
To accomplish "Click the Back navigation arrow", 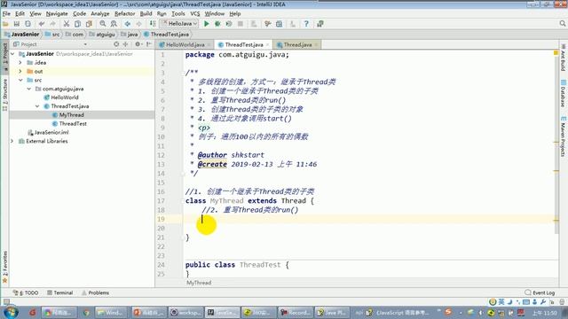I will 128,24.
